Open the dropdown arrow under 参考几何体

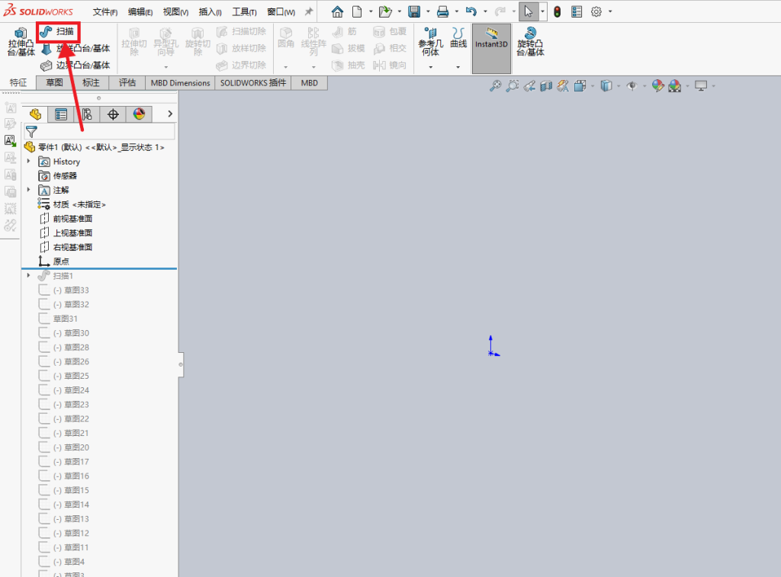tap(431, 67)
